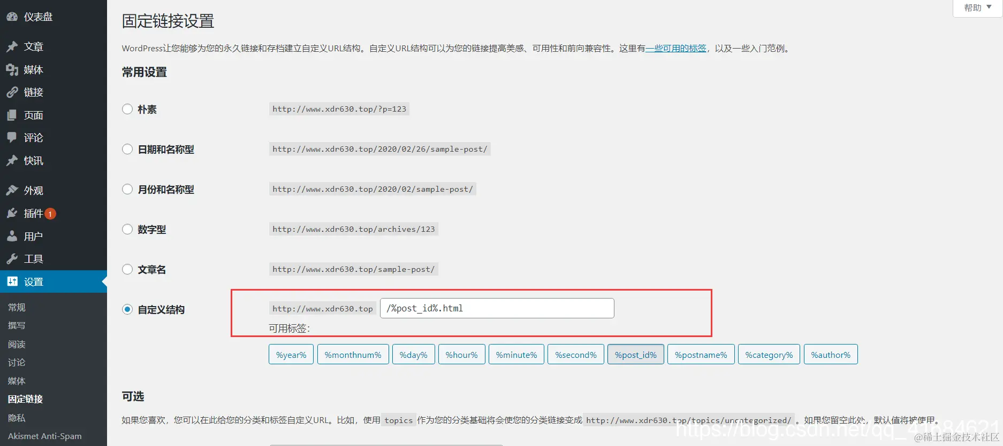
Task: Expand the 帮助 help dropdown
Action: click(977, 7)
